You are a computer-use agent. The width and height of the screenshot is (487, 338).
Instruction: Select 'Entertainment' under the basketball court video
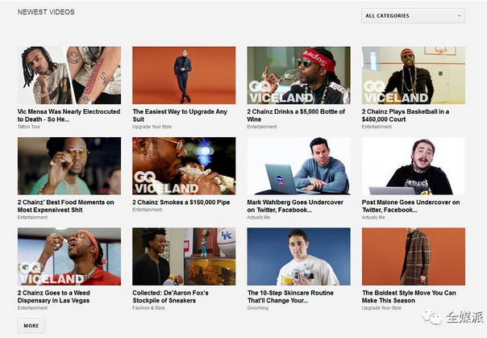click(377, 127)
